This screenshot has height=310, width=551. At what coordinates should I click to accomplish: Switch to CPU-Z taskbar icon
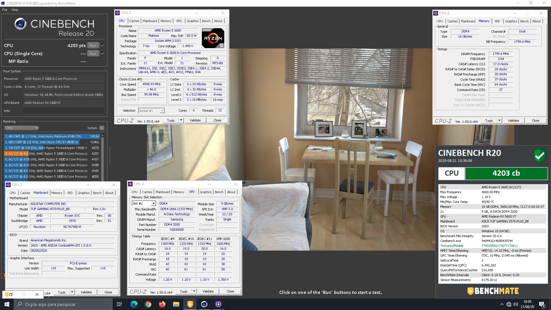[x=218, y=304]
